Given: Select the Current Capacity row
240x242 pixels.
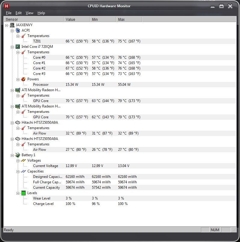Looking at the screenshot, I should tap(134, 188).
